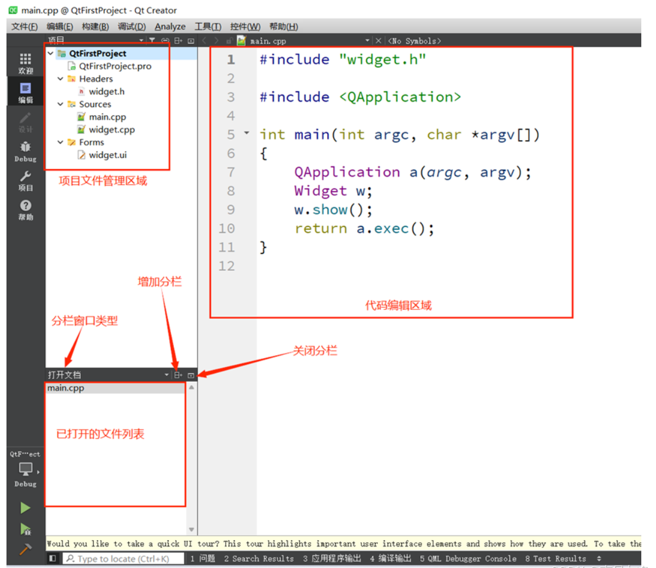Fold the main function at line 5
This screenshot has width=656, height=568.
coord(247,133)
